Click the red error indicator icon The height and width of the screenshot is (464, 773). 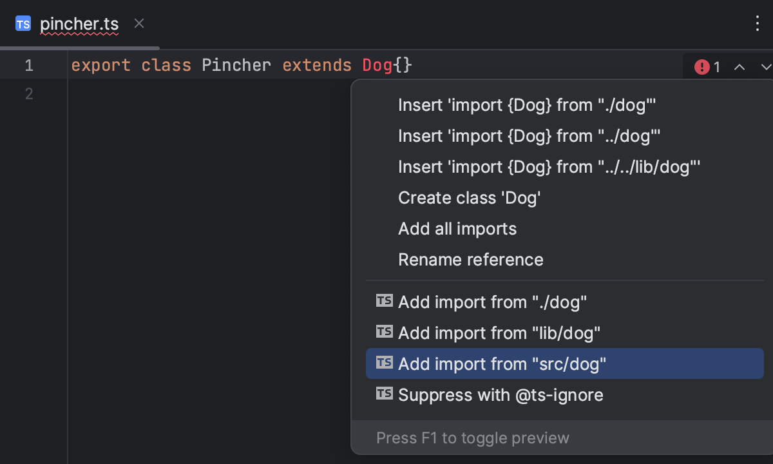tap(702, 66)
